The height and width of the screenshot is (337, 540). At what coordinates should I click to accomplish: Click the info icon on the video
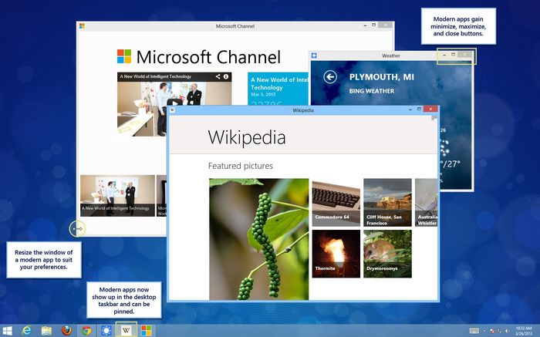(x=227, y=77)
